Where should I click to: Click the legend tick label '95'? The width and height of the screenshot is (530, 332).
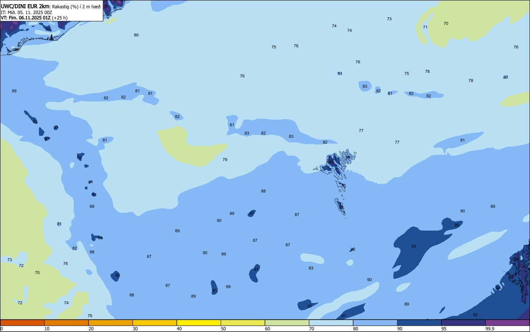click(444, 329)
